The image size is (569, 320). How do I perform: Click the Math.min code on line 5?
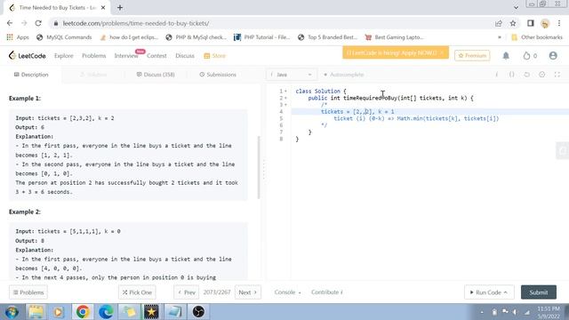[x=448, y=118]
